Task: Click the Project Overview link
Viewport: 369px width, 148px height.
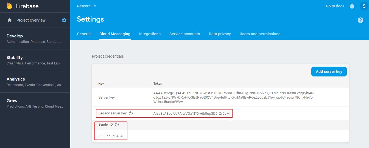Action: [31, 20]
